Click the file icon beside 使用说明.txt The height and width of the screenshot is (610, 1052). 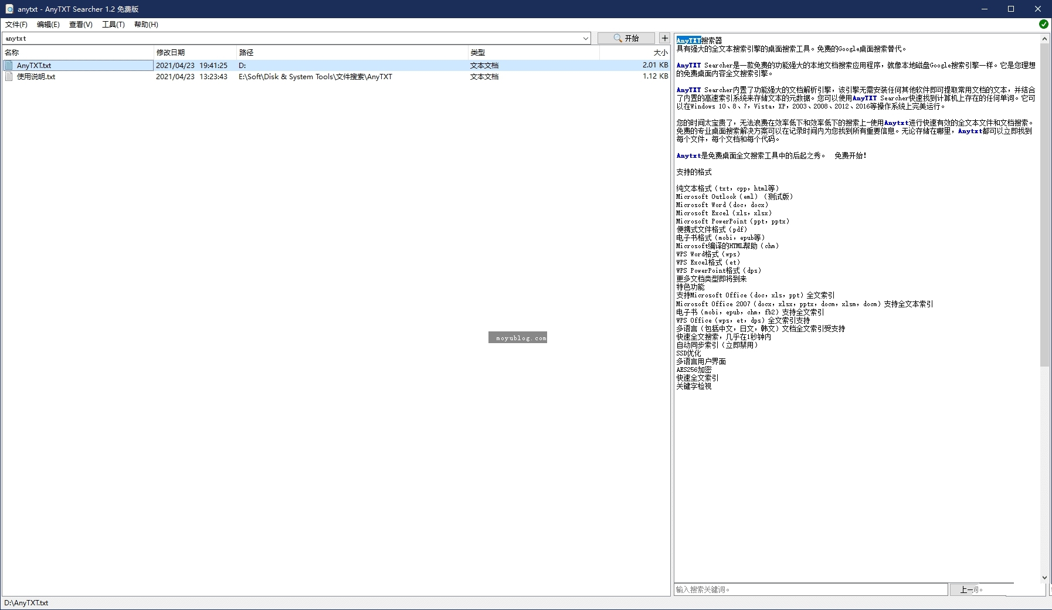pyautogui.click(x=9, y=77)
